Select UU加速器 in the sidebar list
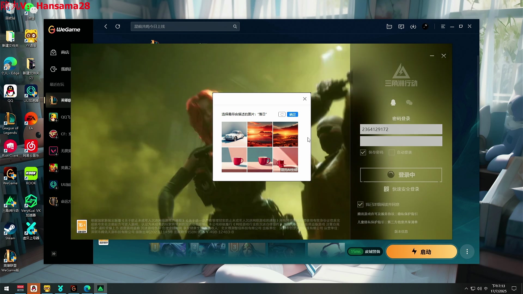Viewport: 523px width, 294px height. 59,185
